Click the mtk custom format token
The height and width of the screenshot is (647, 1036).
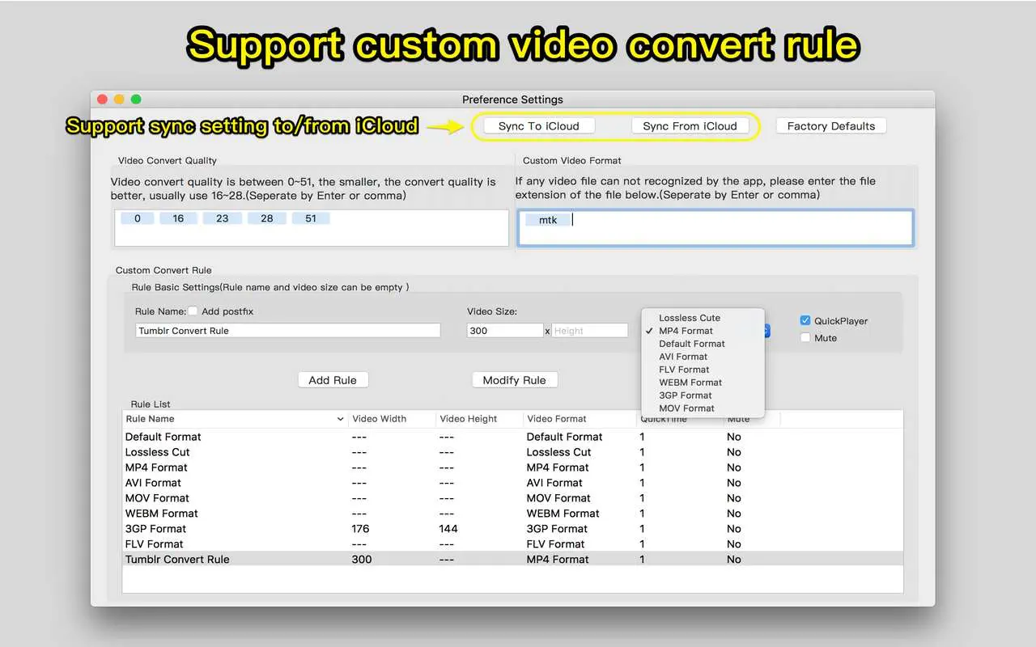click(548, 220)
